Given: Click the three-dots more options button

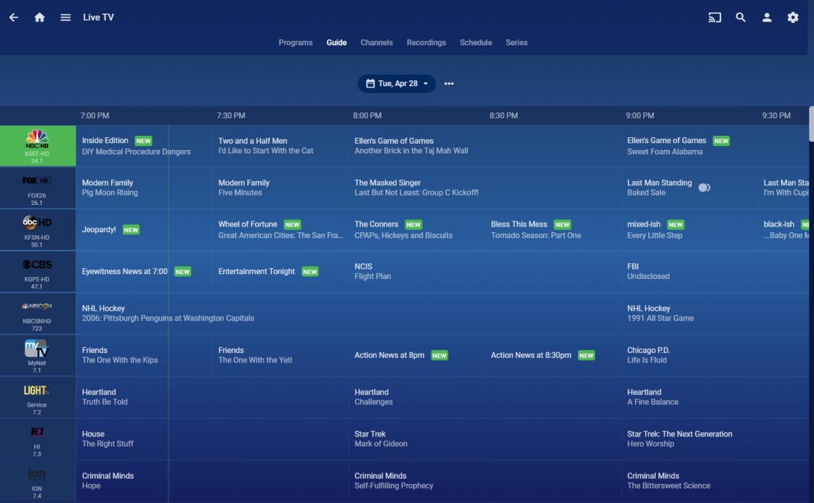Looking at the screenshot, I should tap(449, 83).
